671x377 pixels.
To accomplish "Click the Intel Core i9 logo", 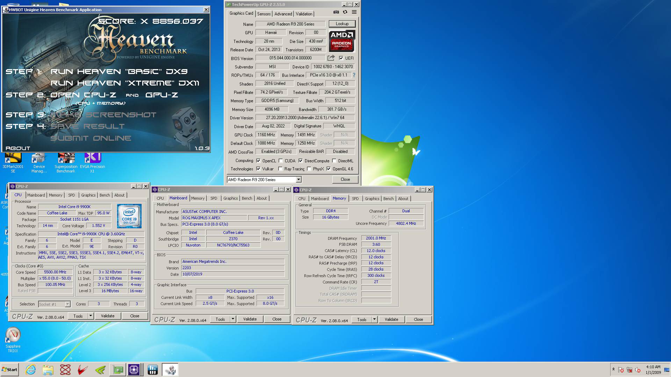I will click(x=129, y=216).
